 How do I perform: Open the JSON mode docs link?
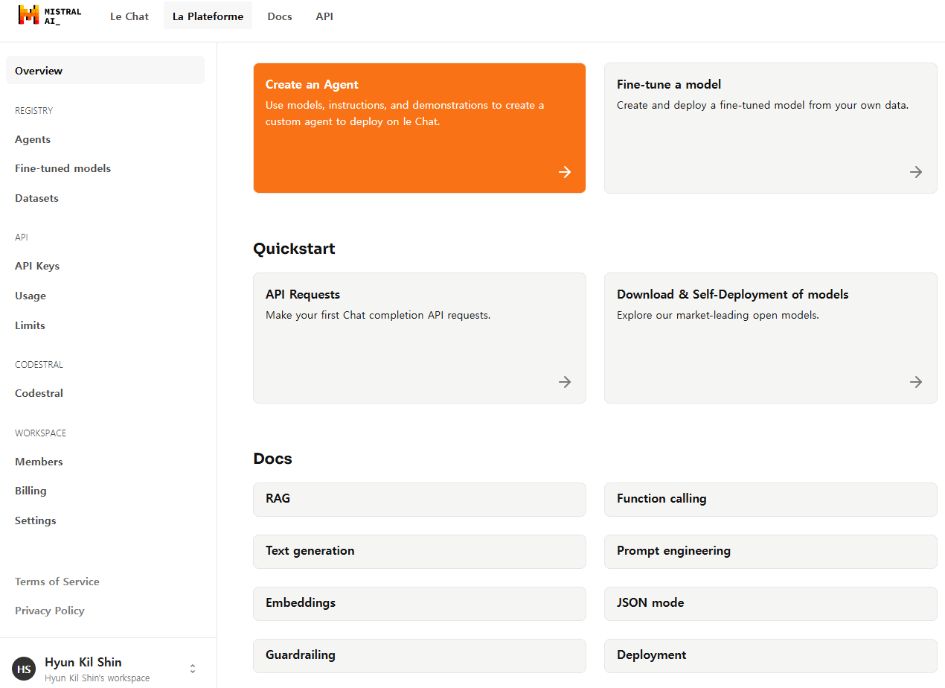click(771, 604)
